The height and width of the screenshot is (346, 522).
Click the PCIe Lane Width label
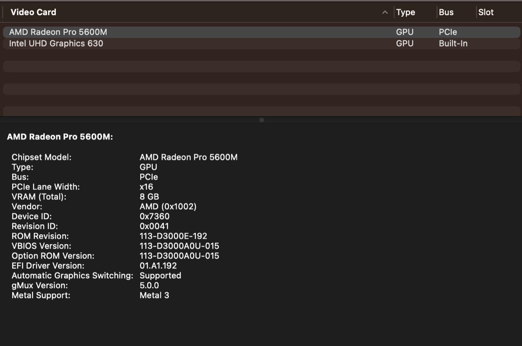tap(46, 187)
